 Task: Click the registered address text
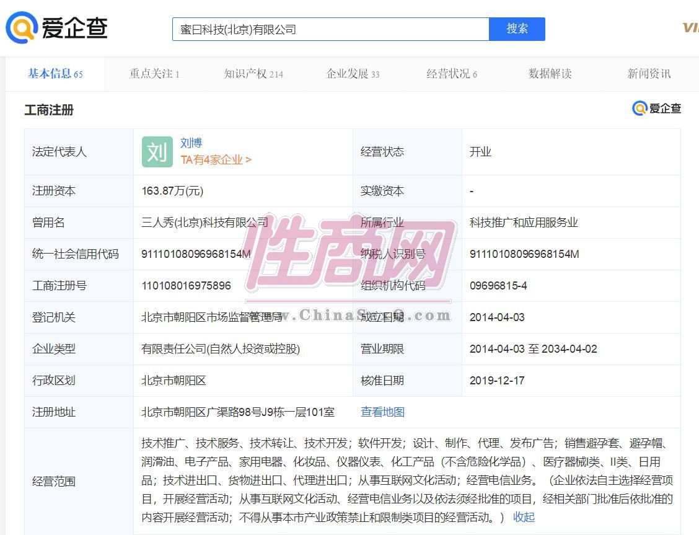(x=237, y=412)
